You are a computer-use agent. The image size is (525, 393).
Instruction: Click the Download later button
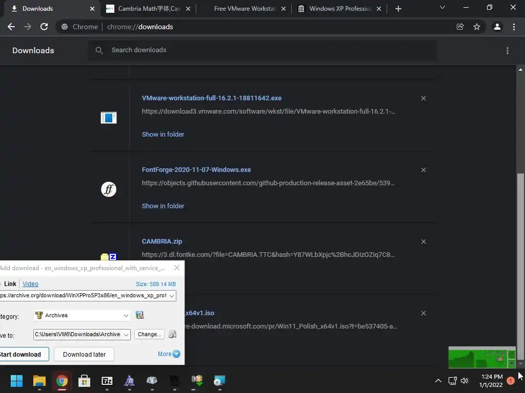pyautogui.click(x=84, y=354)
